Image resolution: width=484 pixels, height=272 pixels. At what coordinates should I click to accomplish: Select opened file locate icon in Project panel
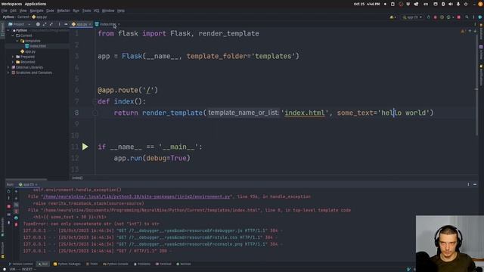coord(38,24)
